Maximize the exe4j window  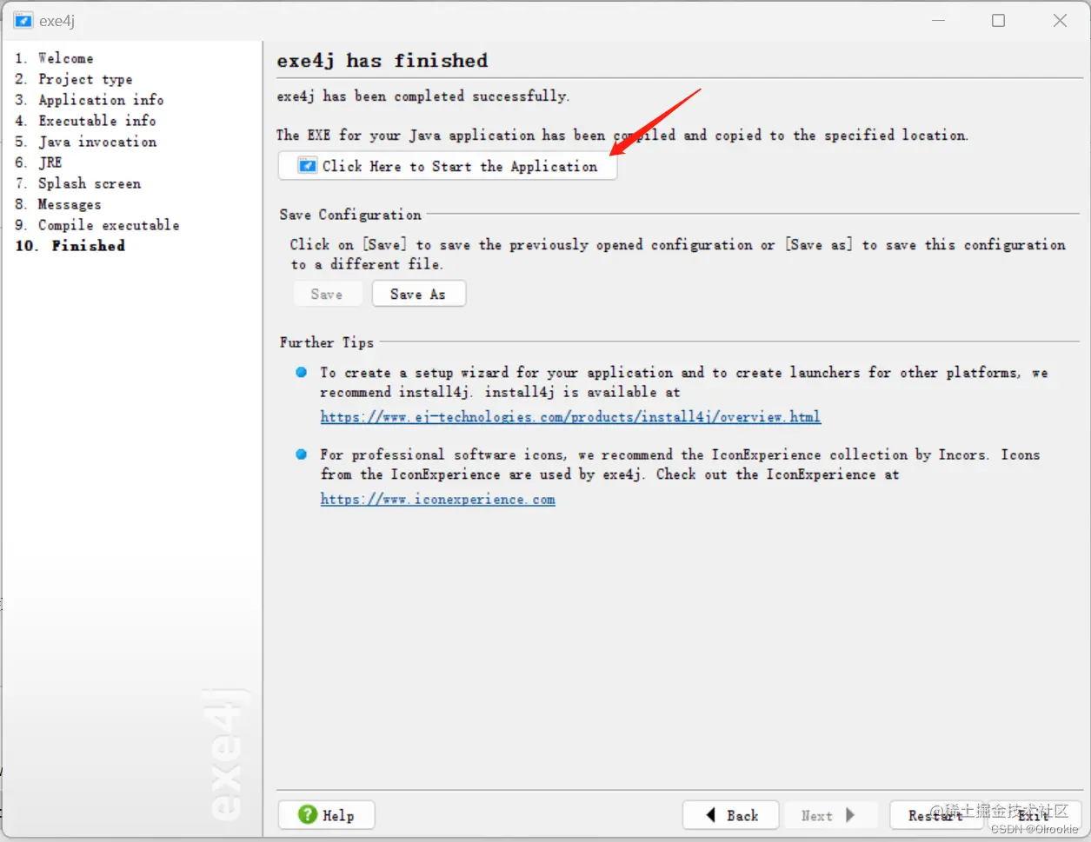999,20
